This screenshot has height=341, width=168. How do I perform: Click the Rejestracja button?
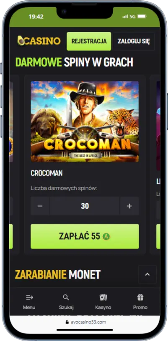[x=89, y=41]
